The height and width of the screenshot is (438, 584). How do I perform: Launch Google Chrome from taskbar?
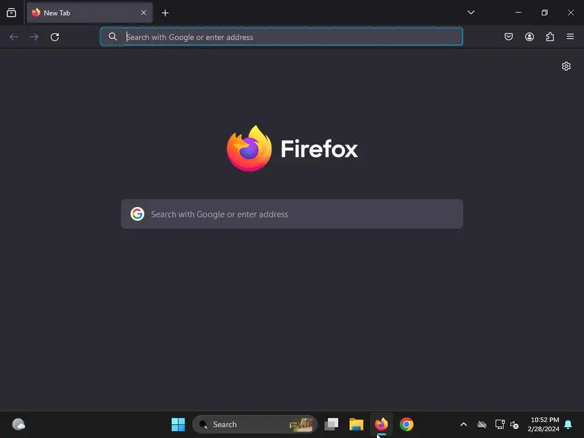(406, 424)
